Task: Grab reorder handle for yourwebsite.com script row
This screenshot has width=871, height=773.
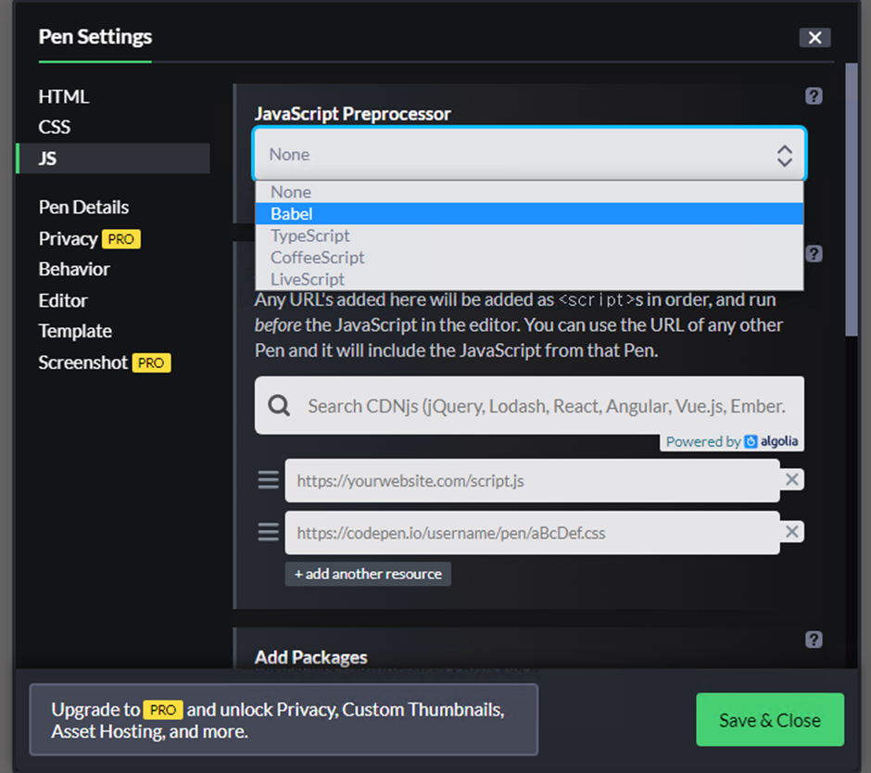Action: [x=269, y=480]
